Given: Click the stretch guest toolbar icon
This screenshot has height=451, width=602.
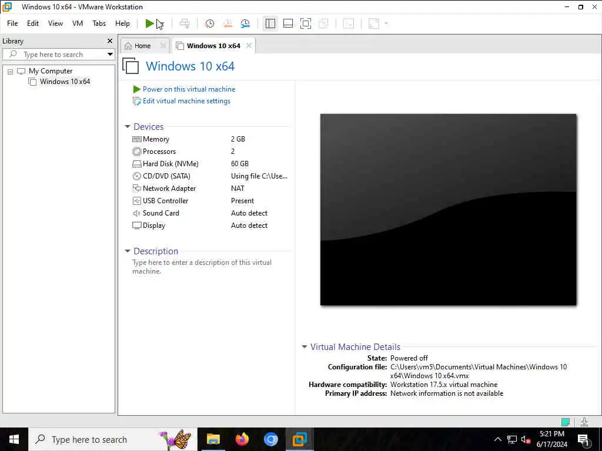Looking at the screenshot, I should click(x=374, y=23).
